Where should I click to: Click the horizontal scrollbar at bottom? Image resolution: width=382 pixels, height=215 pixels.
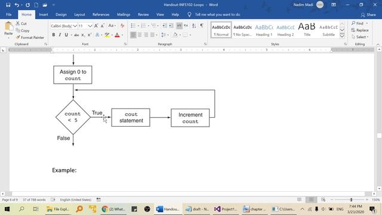(x=188, y=193)
